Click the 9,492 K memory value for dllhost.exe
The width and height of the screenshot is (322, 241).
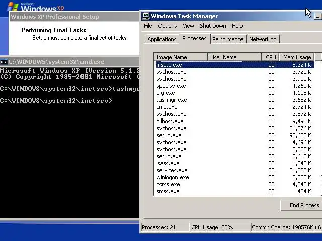point(302,121)
